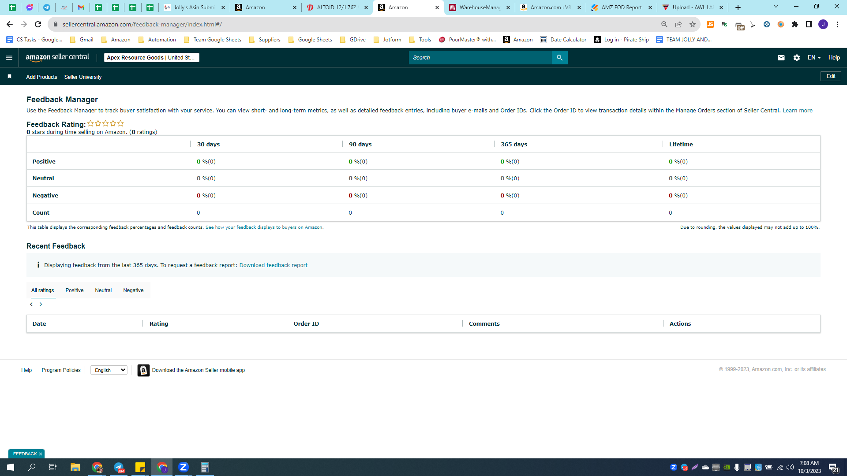
Task: Open the Apex Resource Goods account switcher
Action: point(151,58)
